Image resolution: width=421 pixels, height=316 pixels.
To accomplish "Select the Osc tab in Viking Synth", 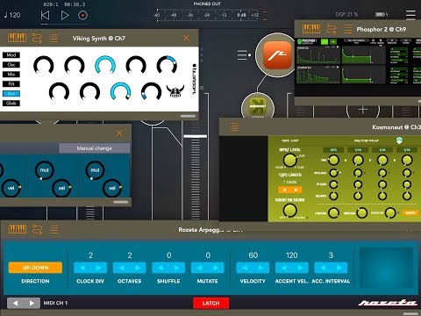I will click(11, 65).
